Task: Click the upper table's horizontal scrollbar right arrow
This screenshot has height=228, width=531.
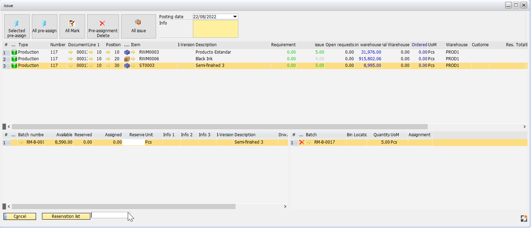Action: click(524, 126)
